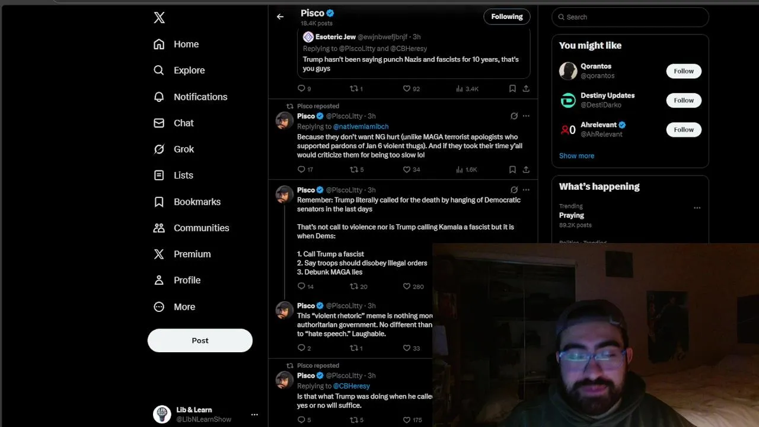Bookmark the Esoteric Jew reply
This screenshot has height=427, width=759.
tap(512, 88)
